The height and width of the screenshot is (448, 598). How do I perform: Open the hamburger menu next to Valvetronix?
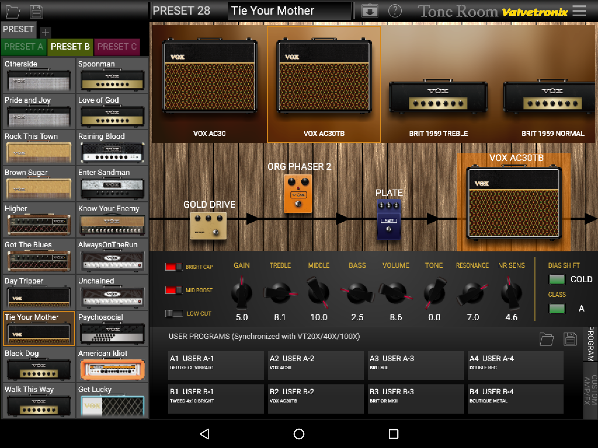point(579,11)
